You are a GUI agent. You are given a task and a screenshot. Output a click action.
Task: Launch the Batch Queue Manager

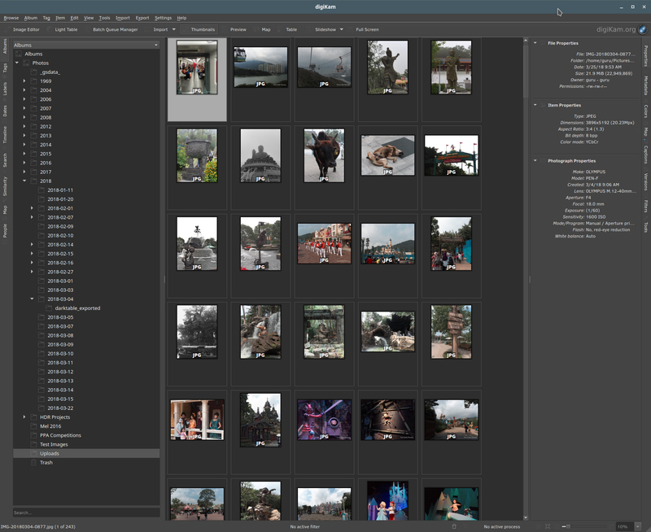111,29
